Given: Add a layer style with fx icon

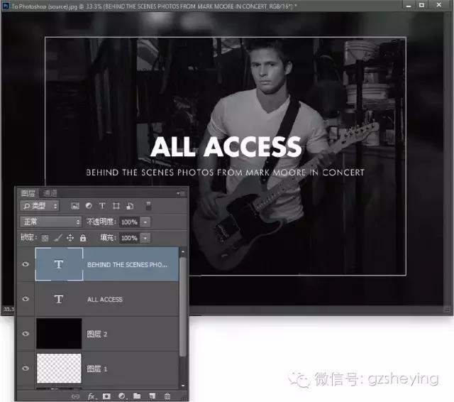Looking at the screenshot, I should [x=92, y=396].
